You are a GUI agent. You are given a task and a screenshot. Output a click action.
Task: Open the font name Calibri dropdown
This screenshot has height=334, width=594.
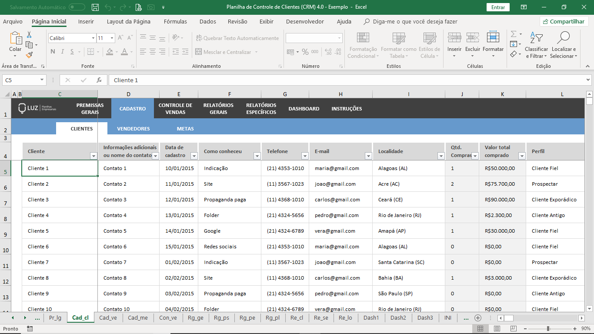[93, 38]
